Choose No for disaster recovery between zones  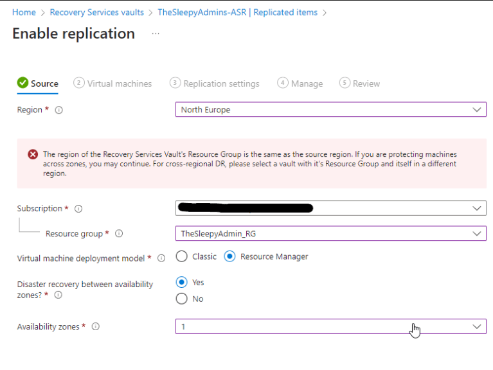coord(181,299)
